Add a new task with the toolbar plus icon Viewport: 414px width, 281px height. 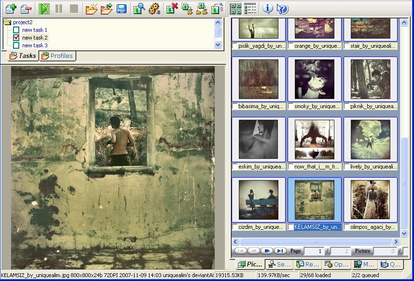11,9
